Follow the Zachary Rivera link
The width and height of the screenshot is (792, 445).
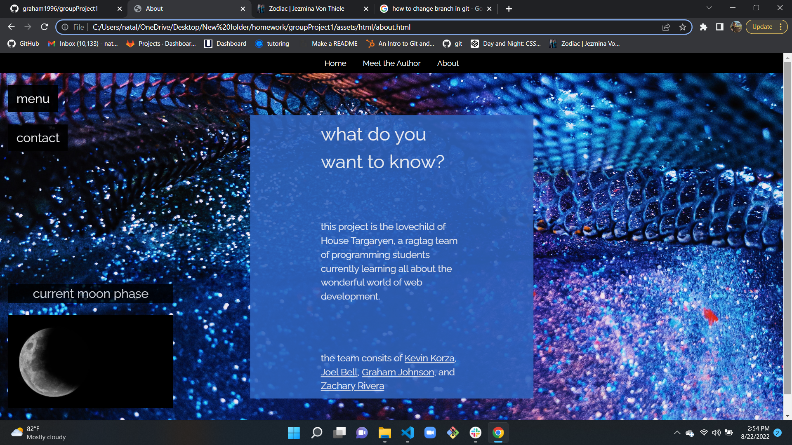pyautogui.click(x=352, y=386)
